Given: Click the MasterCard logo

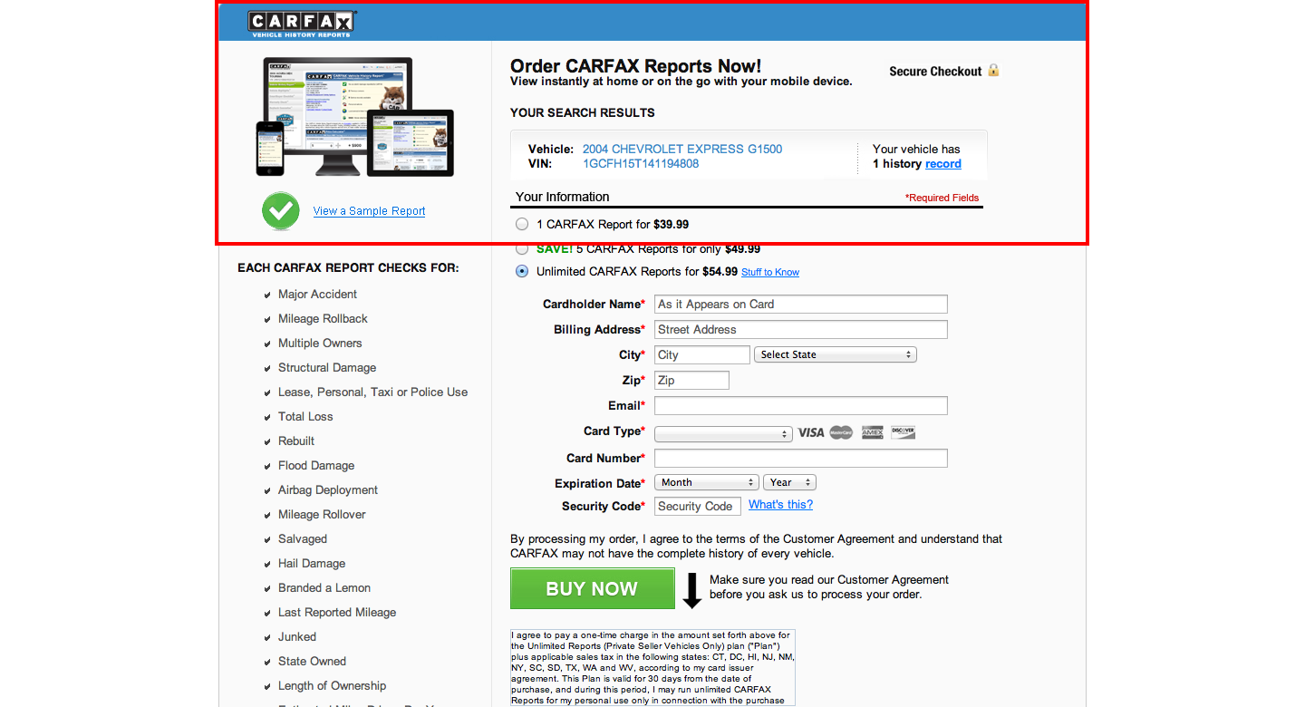Looking at the screenshot, I should pyautogui.click(x=841, y=432).
